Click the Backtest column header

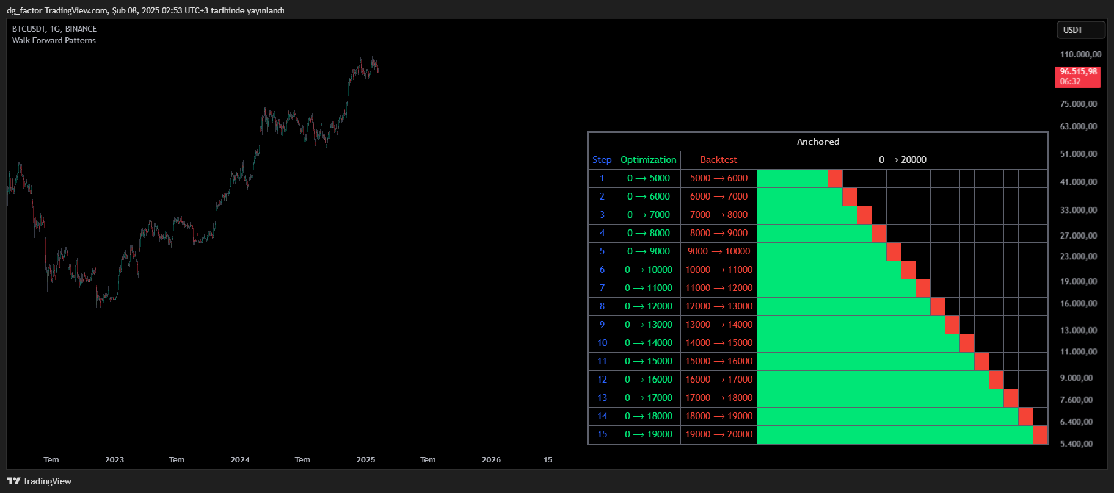718,160
